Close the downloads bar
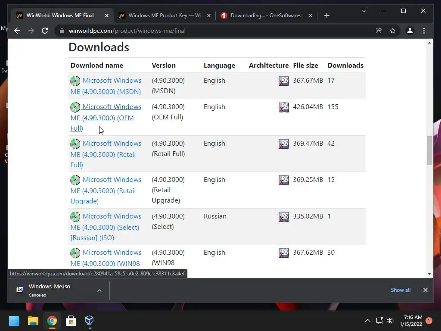The height and width of the screenshot is (331, 441). pos(425,290)
